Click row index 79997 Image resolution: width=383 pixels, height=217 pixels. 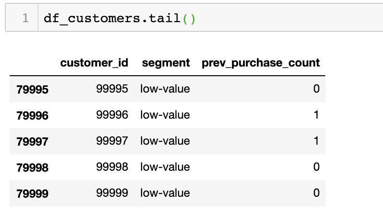pos(32,142)
